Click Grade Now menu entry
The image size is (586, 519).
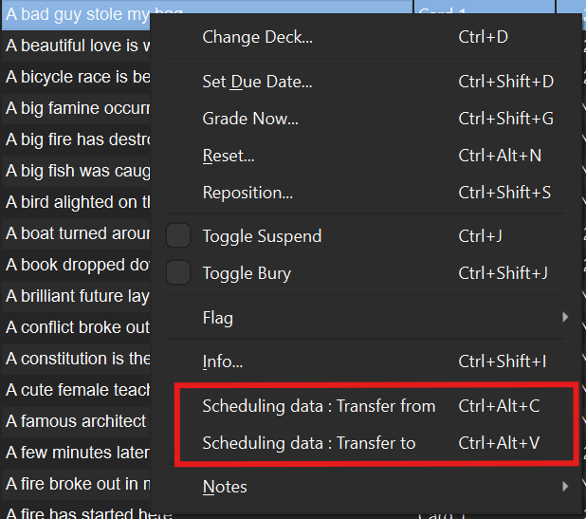[250, 119]
